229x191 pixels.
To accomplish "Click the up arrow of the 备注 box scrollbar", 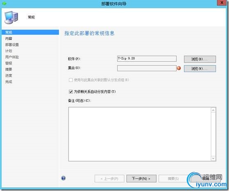I will (x=213, y=110).
